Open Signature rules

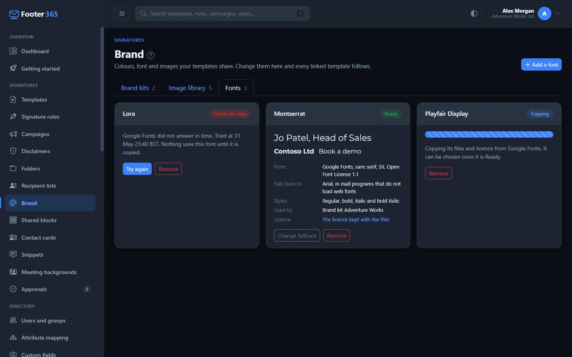coord(50,117)
